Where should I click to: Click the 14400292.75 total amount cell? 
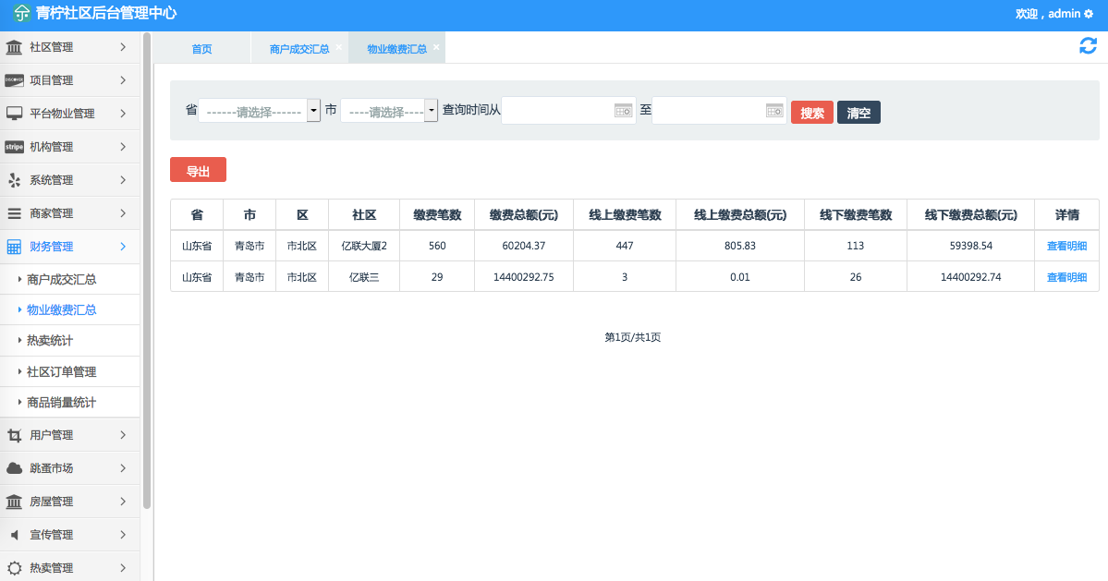click(x=524, y=277)
